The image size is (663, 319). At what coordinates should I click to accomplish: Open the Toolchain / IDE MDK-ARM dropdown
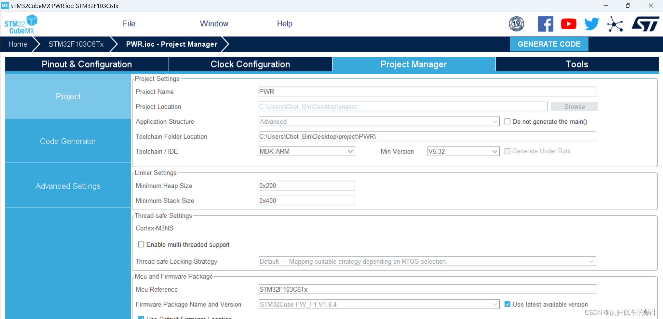pos(307,151)
